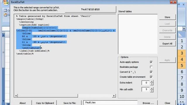Click the \label{tab:addlabel}% line
Screen dimensions: 187x105
click(x=34, y=51)
